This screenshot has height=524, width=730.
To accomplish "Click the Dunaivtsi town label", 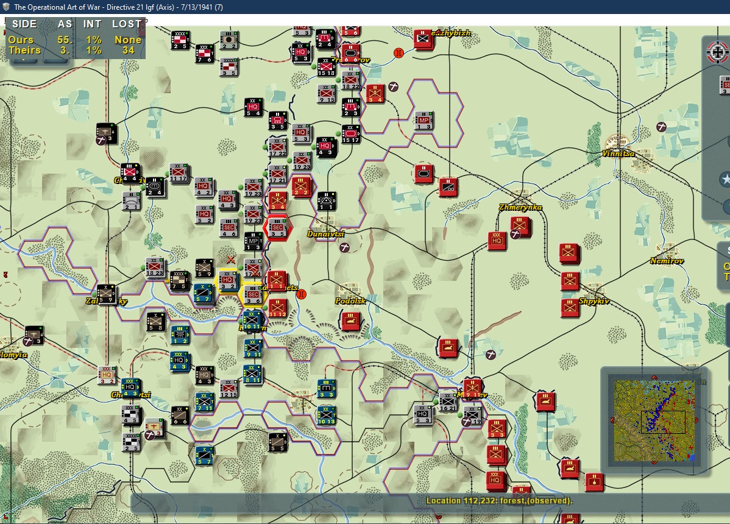I will [325, 233].
